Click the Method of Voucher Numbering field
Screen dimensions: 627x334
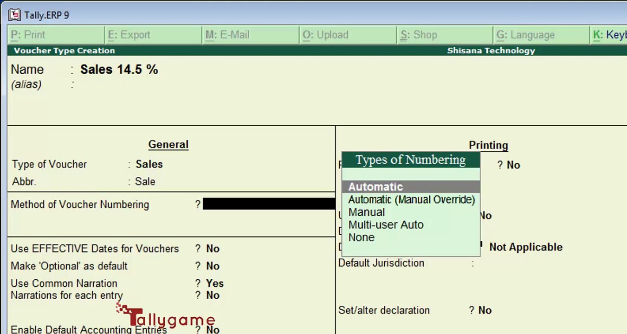269,204
